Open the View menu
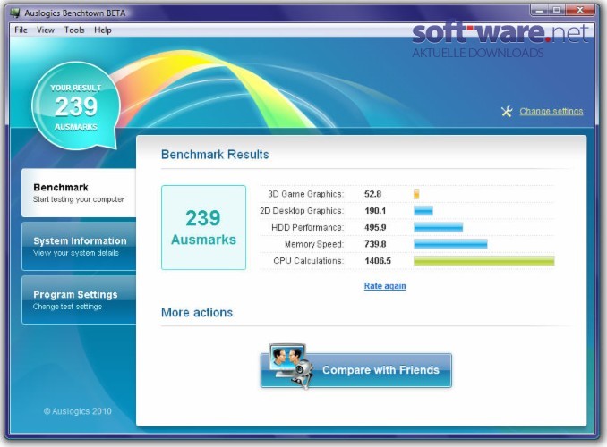Image resolution: width=607 pixels, height=447 pixels. pyautogui.click(x=46, y=30)
